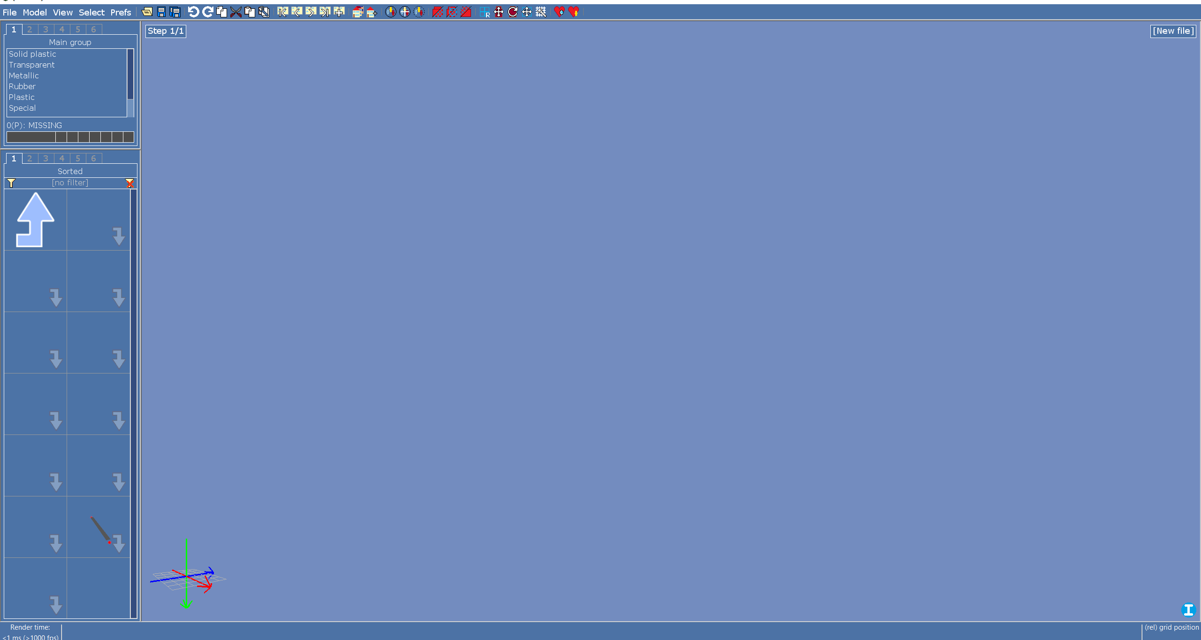The width and height of the screenshot is (1201, 640).
Task: Undo the last action
Action: [193, 12]
